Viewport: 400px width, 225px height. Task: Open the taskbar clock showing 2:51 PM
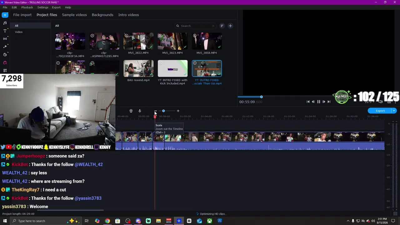[382, 221]
